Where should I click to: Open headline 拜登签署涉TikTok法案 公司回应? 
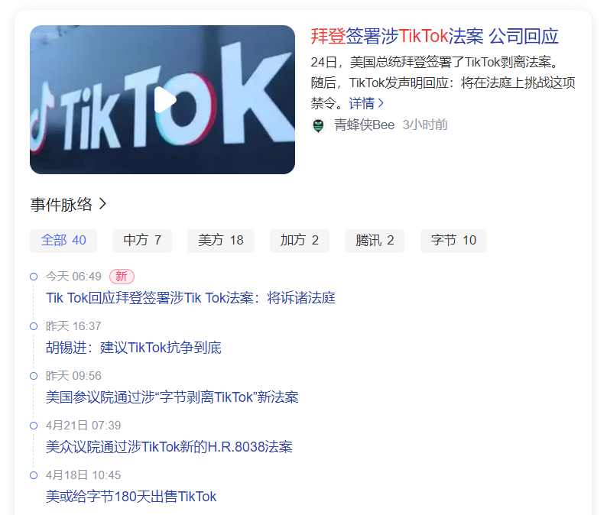[x=434, y=37]
